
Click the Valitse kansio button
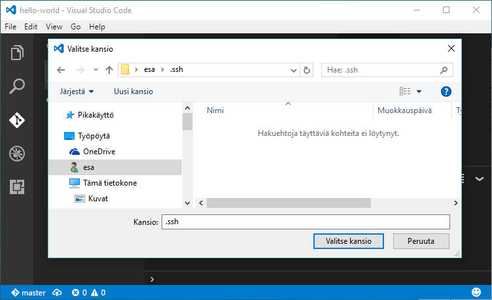point(349,241)
